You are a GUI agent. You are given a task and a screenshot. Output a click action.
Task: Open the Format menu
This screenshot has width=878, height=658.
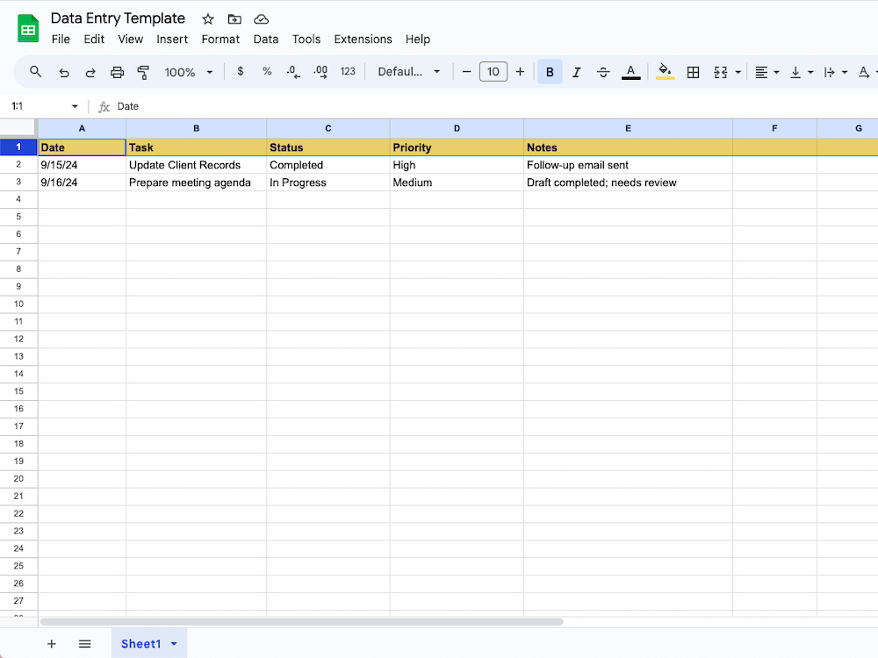click(x=220, y=39)
